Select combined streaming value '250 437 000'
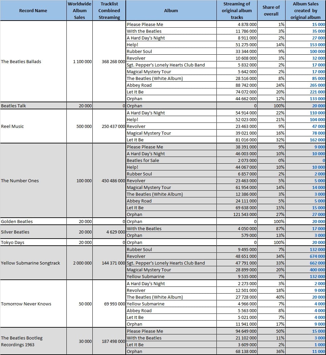 pyautogui.click(x=113, y=126)
